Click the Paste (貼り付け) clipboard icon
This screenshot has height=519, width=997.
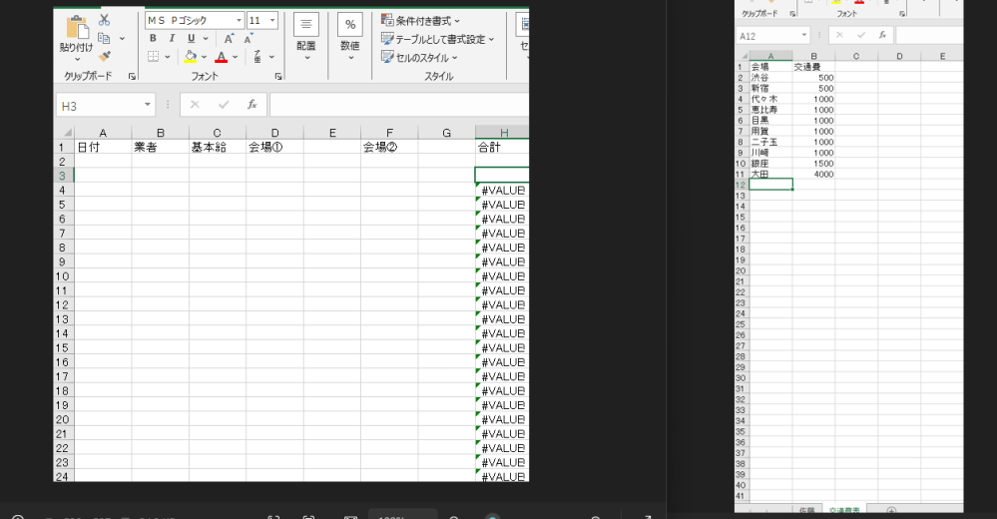click(x=76, y=27)
